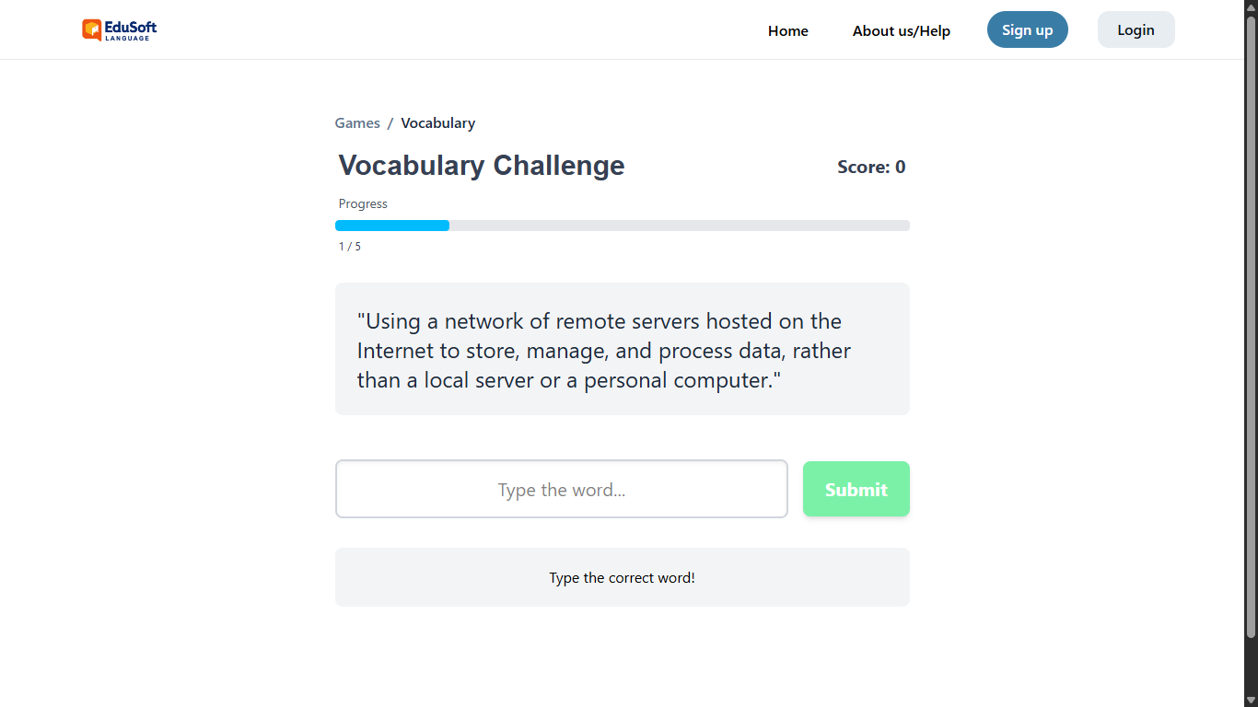This screenshot has width=1258, height=707.
Task: Open the Home menu item
Action: pos(787,31)
